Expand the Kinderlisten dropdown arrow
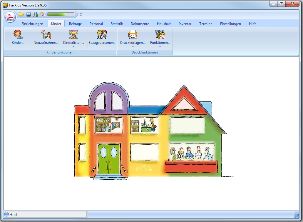Viewport: 303px width, 222px height. 73,46
